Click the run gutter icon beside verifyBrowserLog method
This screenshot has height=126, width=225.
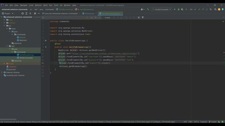pyautogui.click(x=46, y=47)
